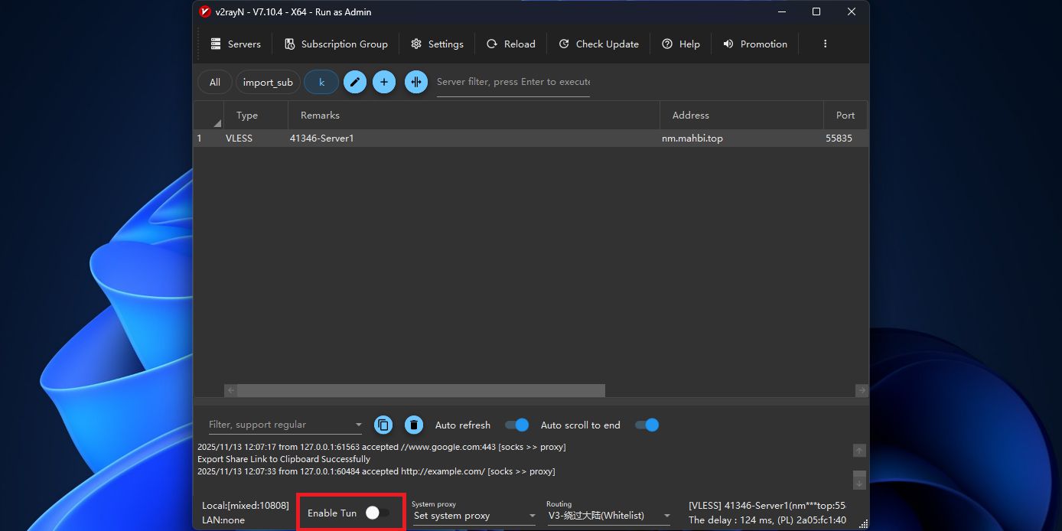
Task: Toggle the Enable Tun switch
Action: [377, 513]
